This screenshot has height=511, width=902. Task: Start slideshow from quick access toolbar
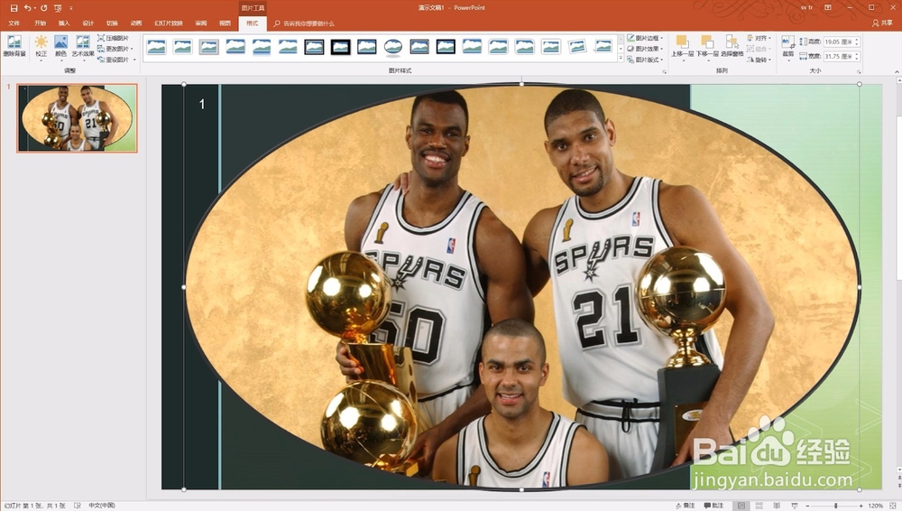pos(58,8)
